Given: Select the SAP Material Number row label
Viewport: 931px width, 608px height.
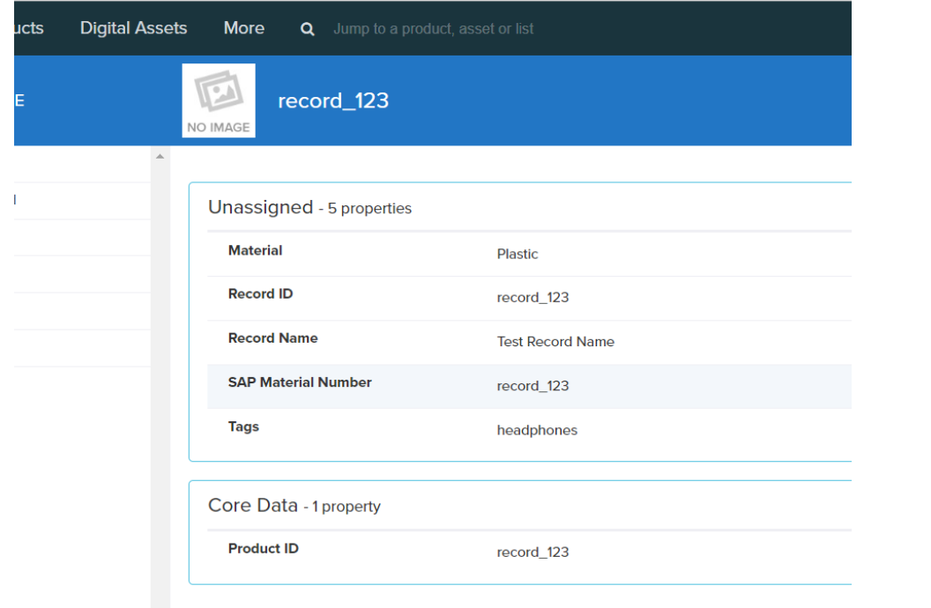Looking at the screenshot, I should click(300, 382).
